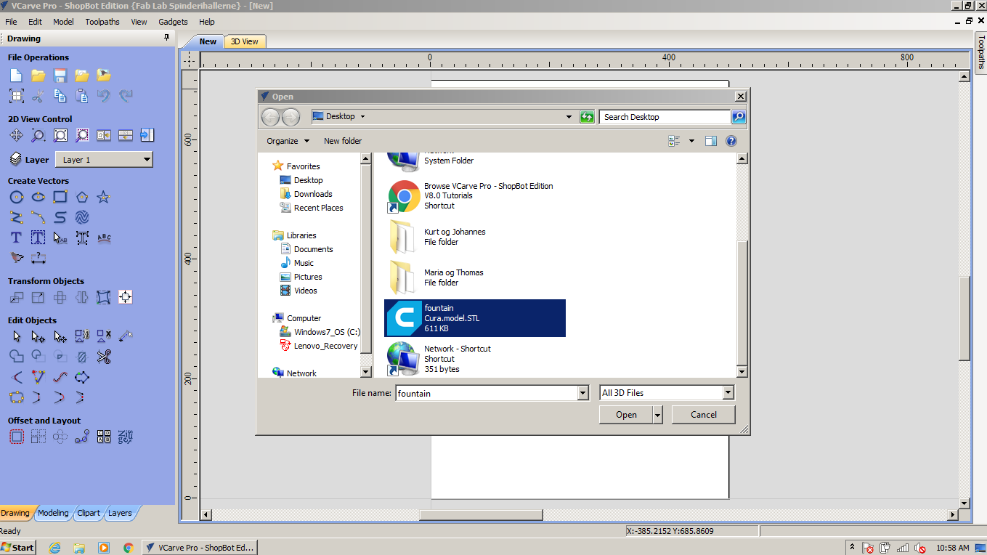Viewport: 987px width, 555px height.
Task: Switch to the 3D View tab
Action: pos(245,41)
